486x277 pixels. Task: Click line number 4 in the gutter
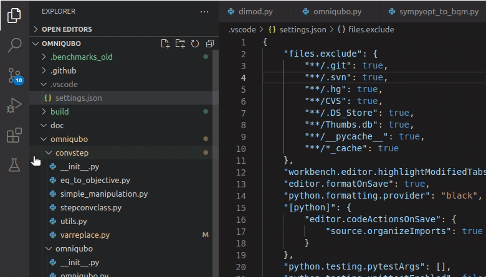[x=243, y=78]
